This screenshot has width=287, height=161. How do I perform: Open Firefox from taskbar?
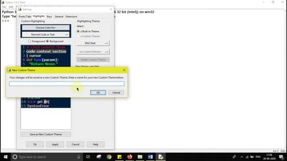click(130, 157)
